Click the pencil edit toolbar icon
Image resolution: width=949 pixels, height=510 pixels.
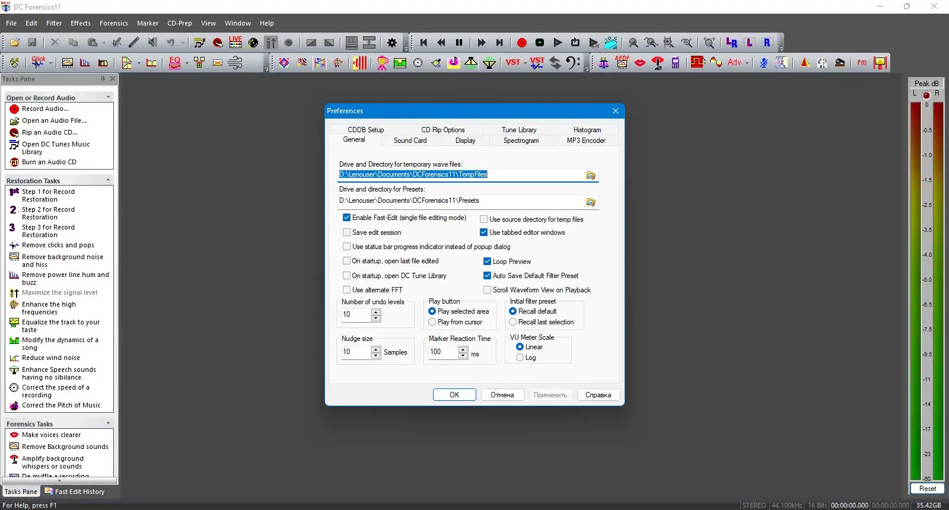[x=134, y=43]
